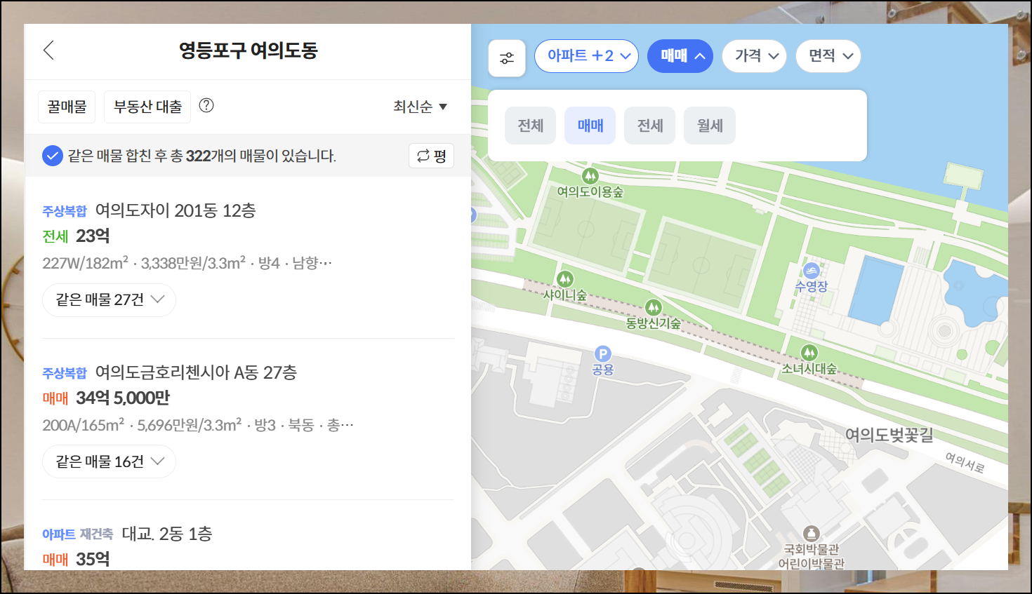The image size is (1032, 594).
Task: Select the 전세 transaction type option
Action: point(650,126)
